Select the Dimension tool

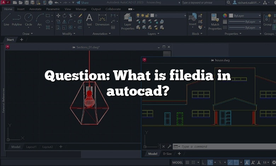[102, 20]
